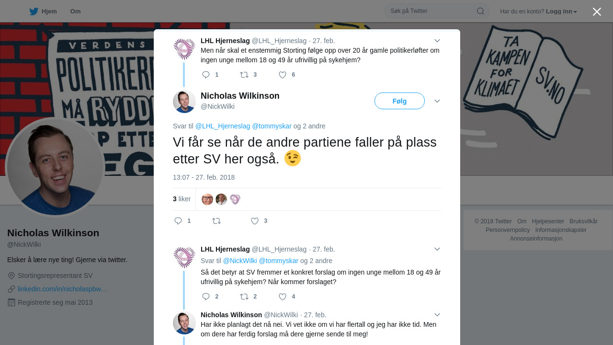The image size is (613, 345).
Task: Open the Personvernpolicy footer link
Action: click(x=508, y=230)
